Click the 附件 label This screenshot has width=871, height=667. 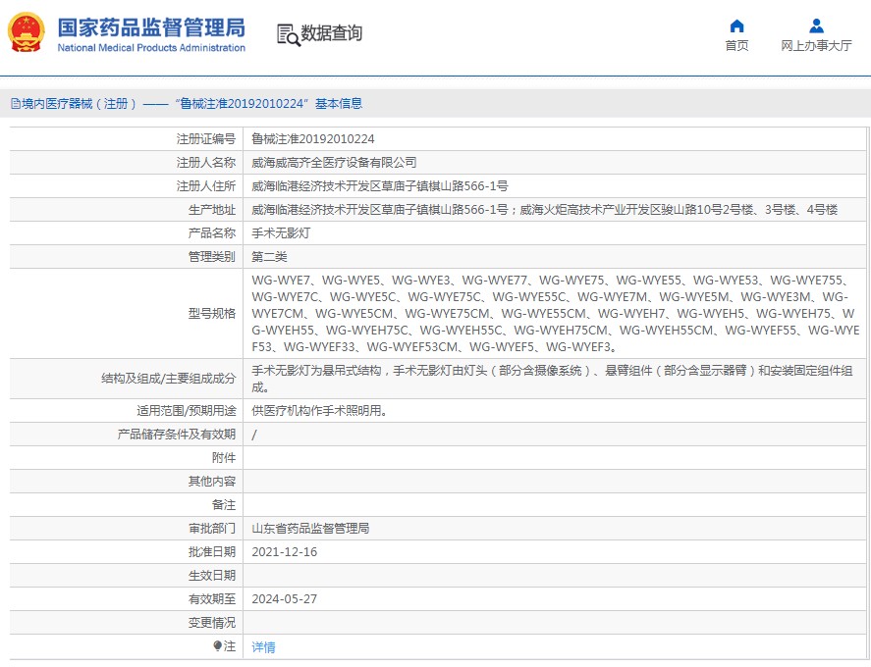pyautogui.click(x=224, y=458)
